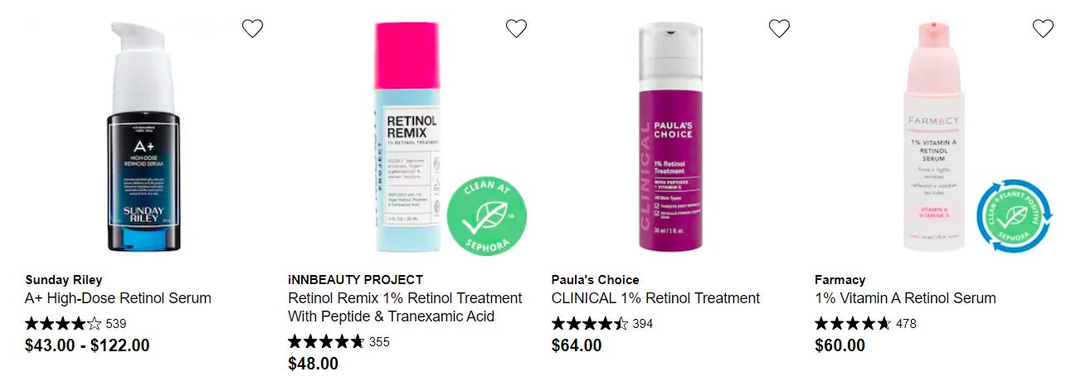The width and height of the screenshot is (1076, 386).
Task: Toggle heart on iNNBEAUTY Retinol Remix product
Action: [x=516, y=28]
